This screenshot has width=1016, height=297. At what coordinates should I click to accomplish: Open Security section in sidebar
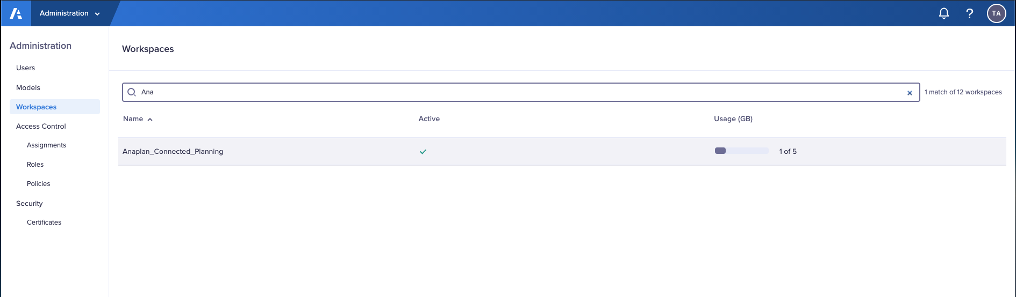tap(29, 203)
